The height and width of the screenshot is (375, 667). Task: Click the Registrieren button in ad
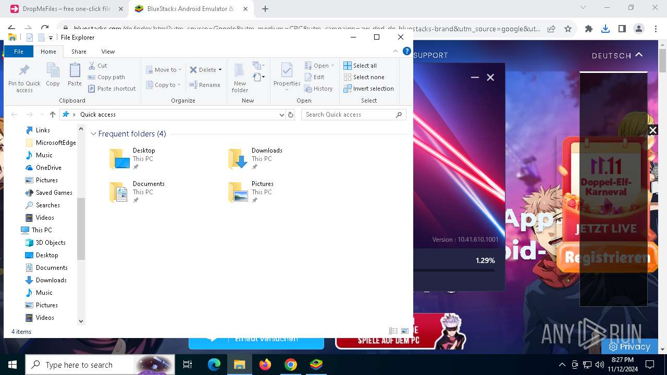(x=608, y=257)
